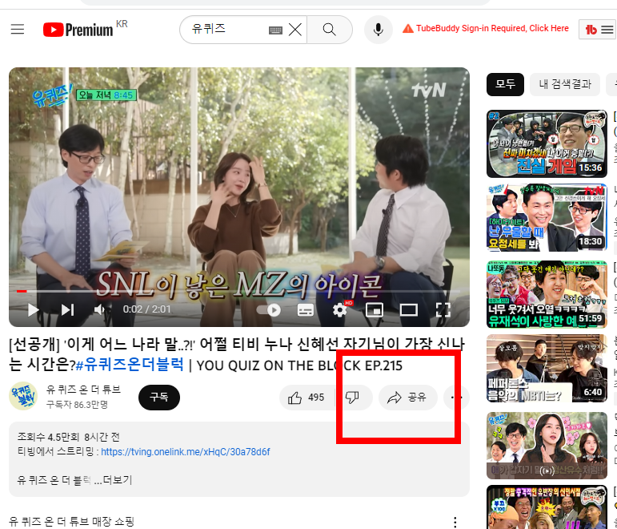Click the 조회수 4.5만회 8시간 전 text
This screenshot has height=529, width=617.
tap(69, 437)
